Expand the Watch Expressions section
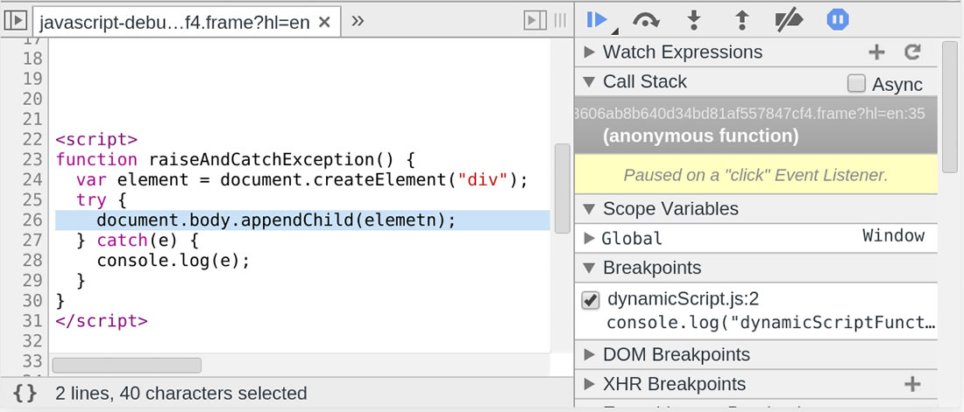Viewport: 964px width, 412px height. click(x=590, y=52)
